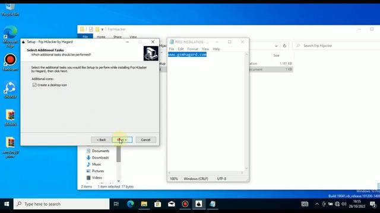The width and height of the screenshot is (380, 213).
Task: Open Microsoft Edge desktop shortcut
Action: point(10,36)
